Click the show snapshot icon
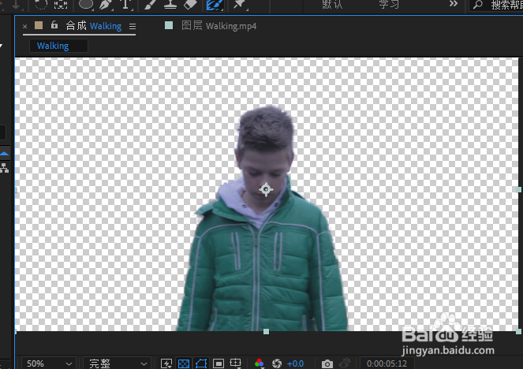The width and height of the screenshot is (523, 369). click(x=345, y=363)
